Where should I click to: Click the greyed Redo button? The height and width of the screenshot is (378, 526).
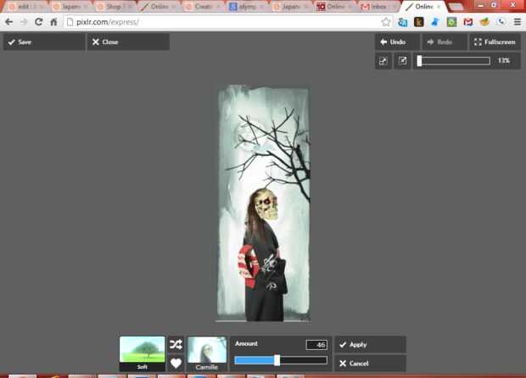[445, 42]
